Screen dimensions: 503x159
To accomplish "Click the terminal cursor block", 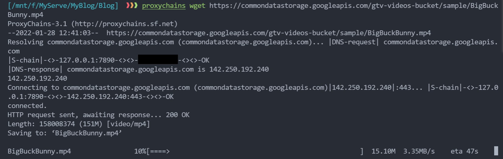I will pos(496,151).
